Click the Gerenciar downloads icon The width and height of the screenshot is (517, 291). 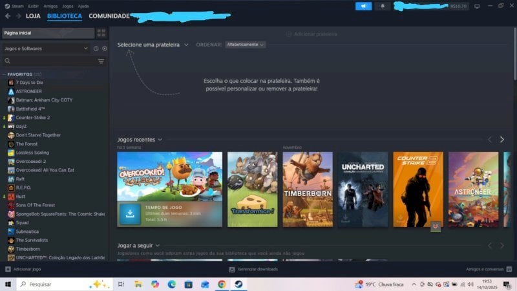(232, 270)
